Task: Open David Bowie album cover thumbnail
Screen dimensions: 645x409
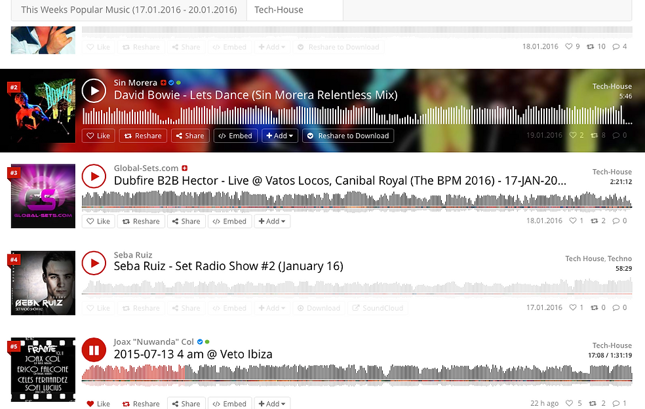Action: click(43, 111)
